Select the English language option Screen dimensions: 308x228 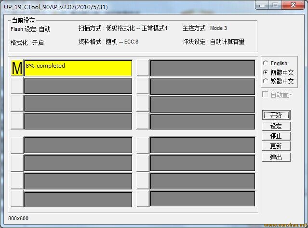pos(266,63)
